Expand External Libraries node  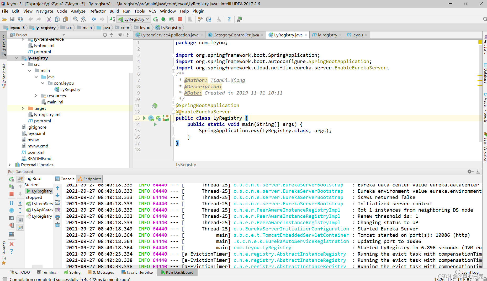(x=10, y=165)
